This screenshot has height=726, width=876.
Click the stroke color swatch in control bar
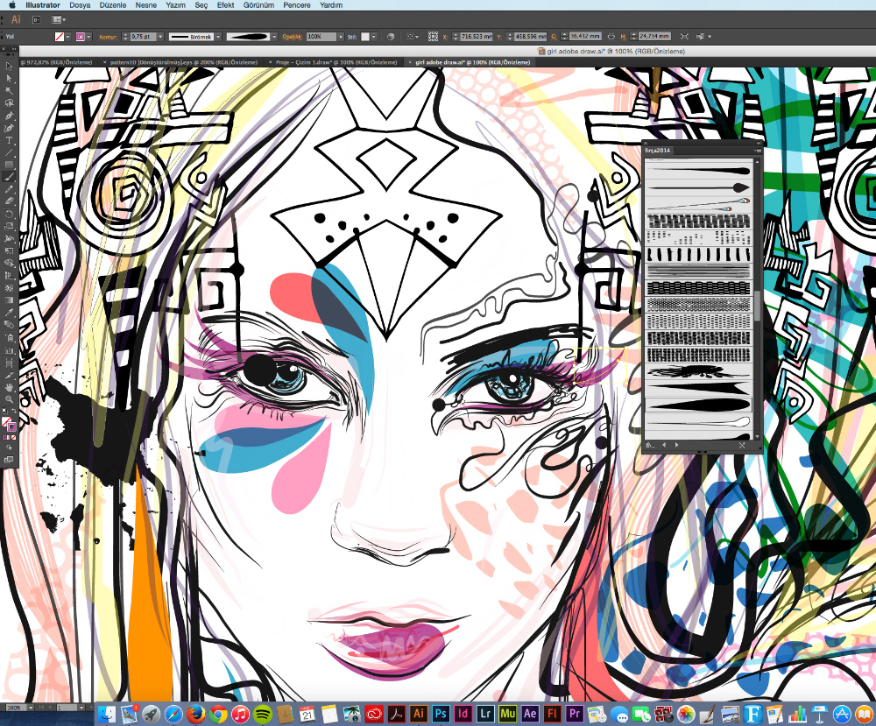[x=81, y=37]
